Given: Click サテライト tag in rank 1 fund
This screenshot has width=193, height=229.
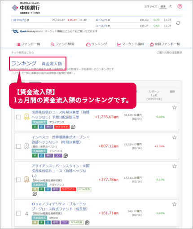Looking at the screenshot, I should coord(62,127).
